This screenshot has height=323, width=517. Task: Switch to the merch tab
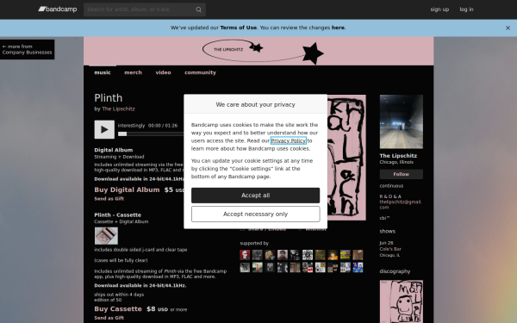click(x=133, y=72)
